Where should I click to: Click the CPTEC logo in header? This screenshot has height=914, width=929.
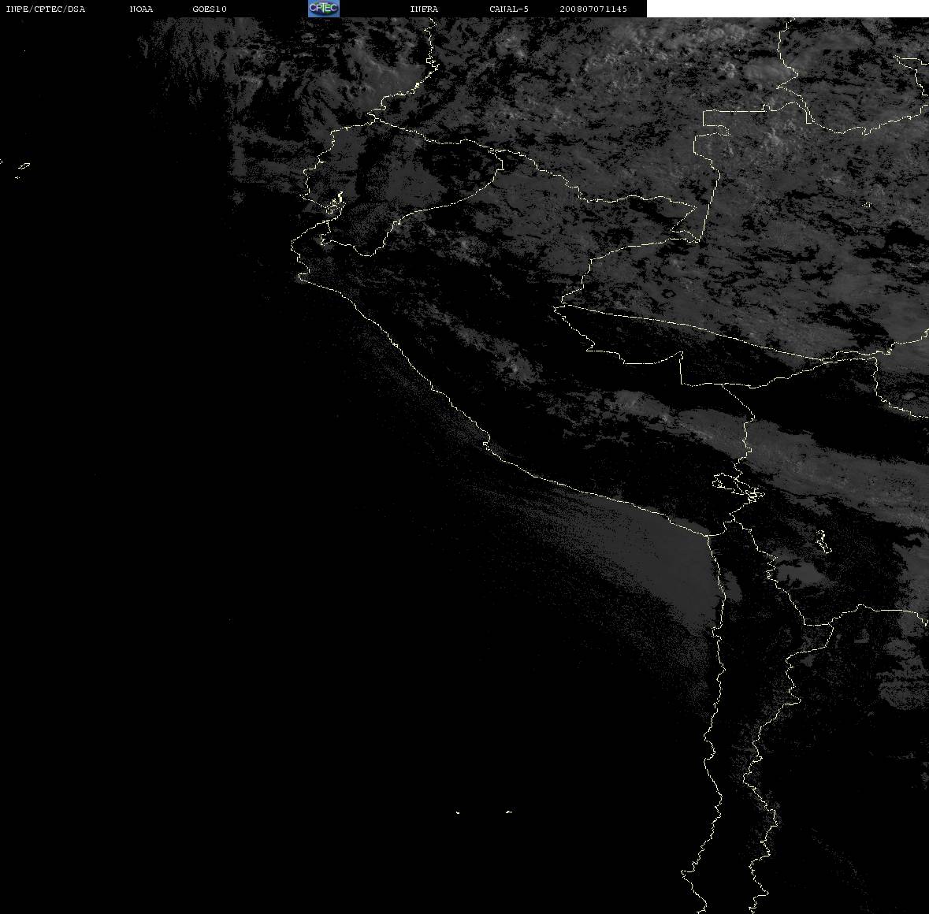coord(324,9)
